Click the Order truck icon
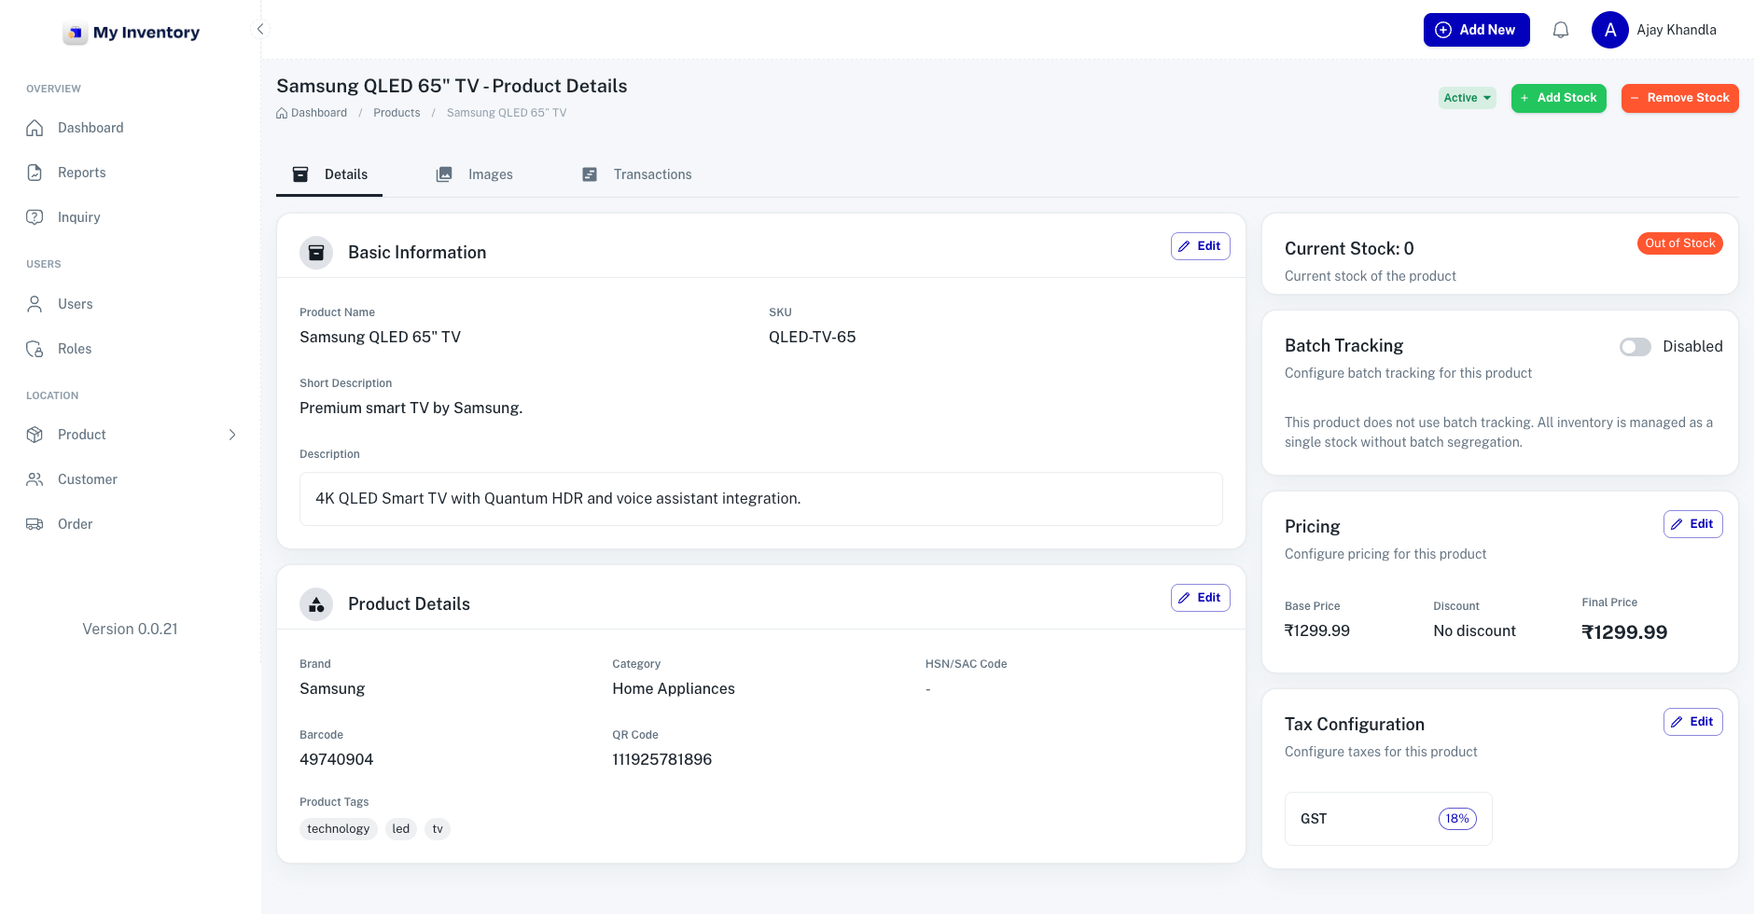Screen dimensions: 1754x914 pos(35,524)
